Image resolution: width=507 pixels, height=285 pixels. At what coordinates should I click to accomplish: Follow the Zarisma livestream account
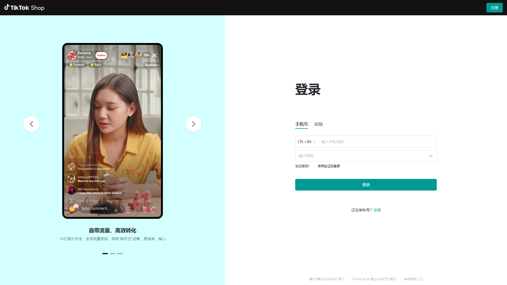101,55
